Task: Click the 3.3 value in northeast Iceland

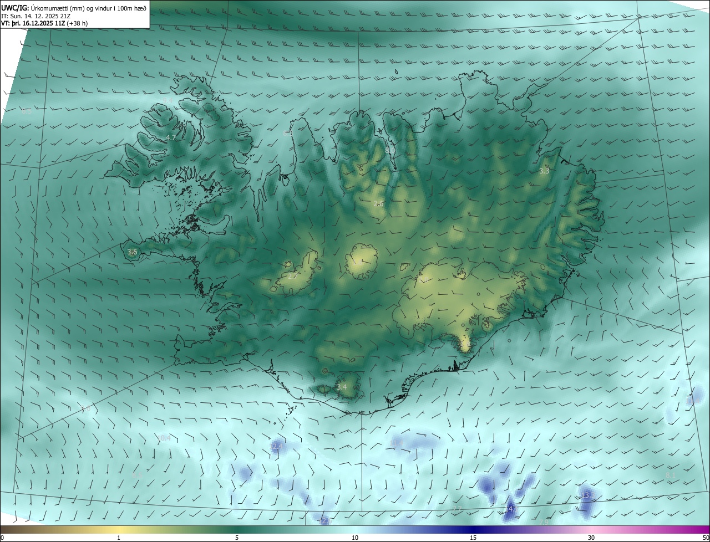Action: (544, 171)
